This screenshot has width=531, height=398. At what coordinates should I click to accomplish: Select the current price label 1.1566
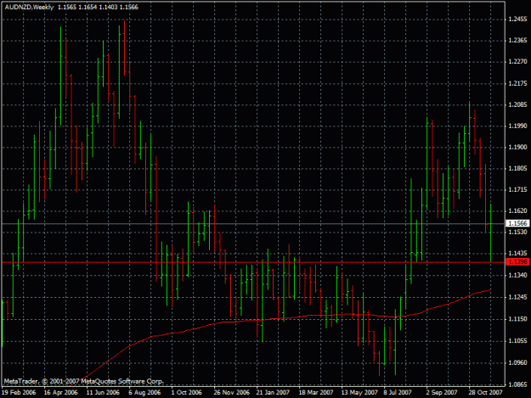click(x=517, y=223)
